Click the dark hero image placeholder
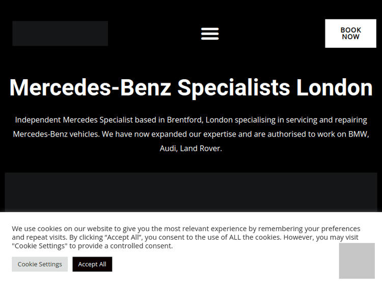 click(x=191, y=192)
